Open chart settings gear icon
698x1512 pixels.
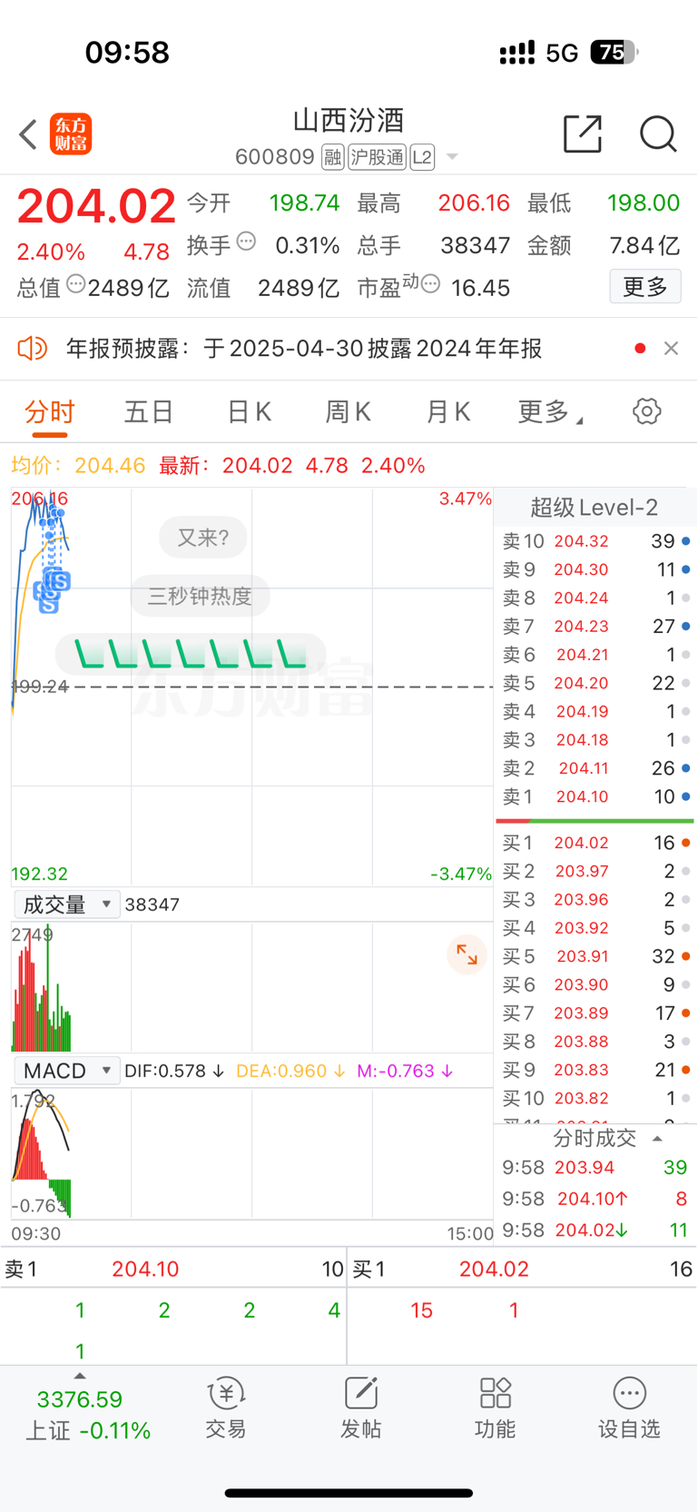(647, 411)
